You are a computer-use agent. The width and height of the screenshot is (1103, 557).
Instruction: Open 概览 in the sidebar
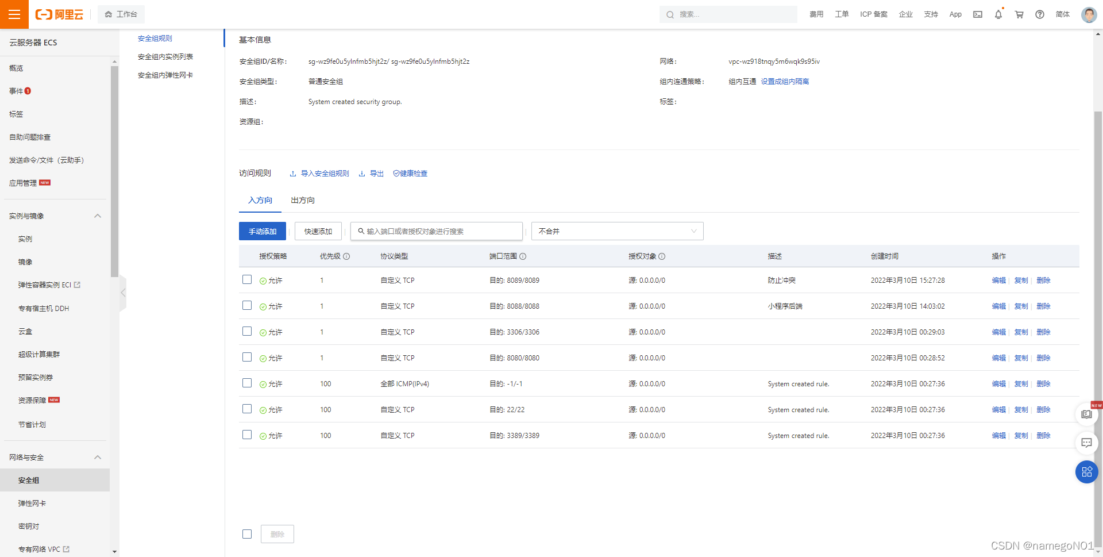16,68
